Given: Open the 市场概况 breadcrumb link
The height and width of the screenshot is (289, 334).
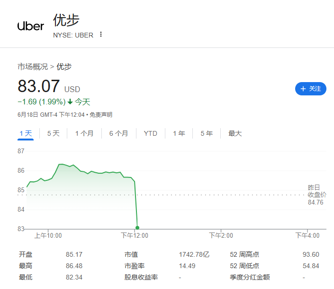Looking at the screenshot, I should coord(33,66).
